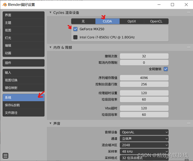Open the 编辑 preferences tab

(x=24, y=45)
